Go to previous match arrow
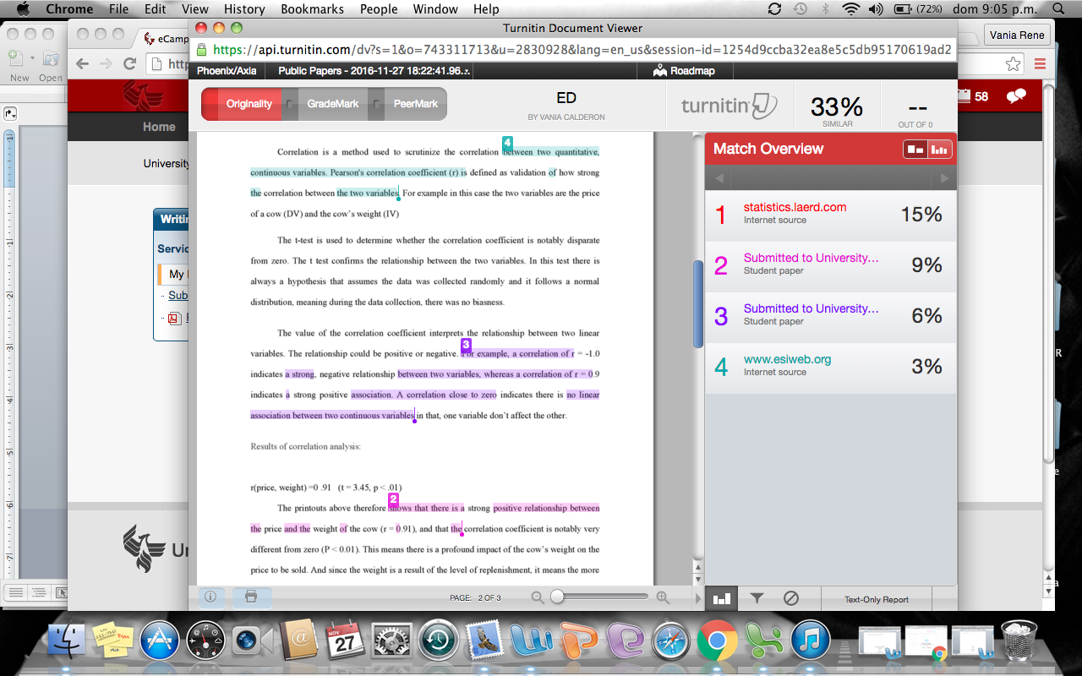Image resolution: width=1082 pixels, height=676 pixels. (x=719, y=178)
